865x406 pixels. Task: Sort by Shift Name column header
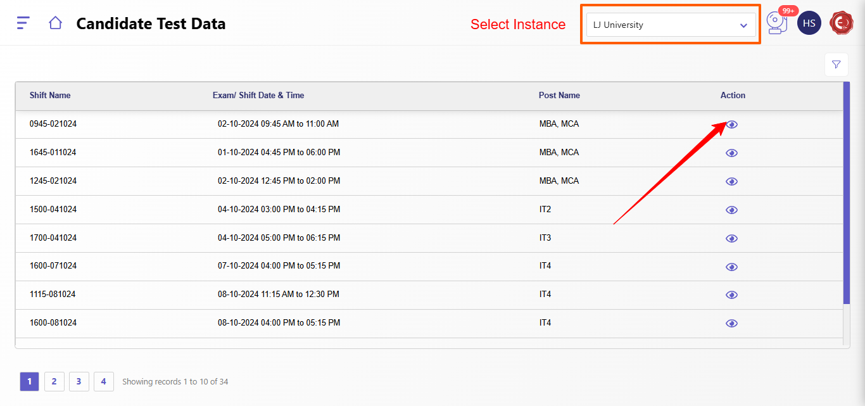pos(50,96)
